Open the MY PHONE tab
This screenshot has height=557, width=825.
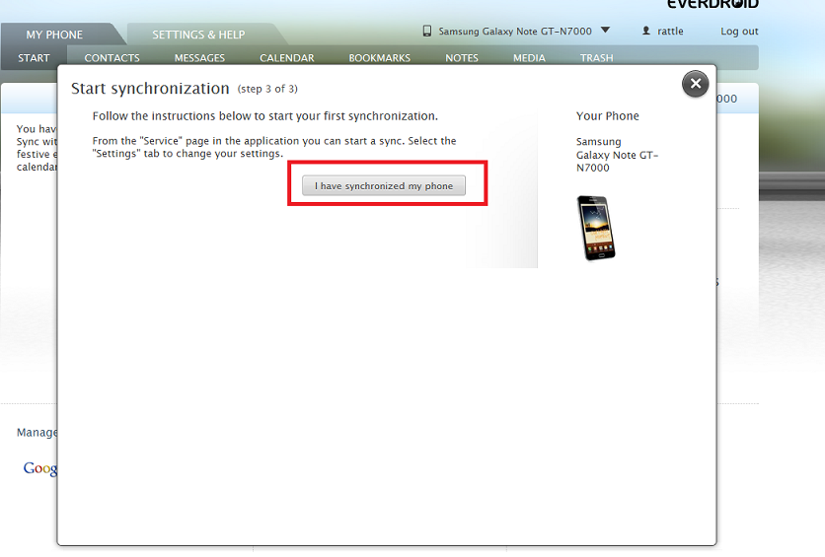54,35
